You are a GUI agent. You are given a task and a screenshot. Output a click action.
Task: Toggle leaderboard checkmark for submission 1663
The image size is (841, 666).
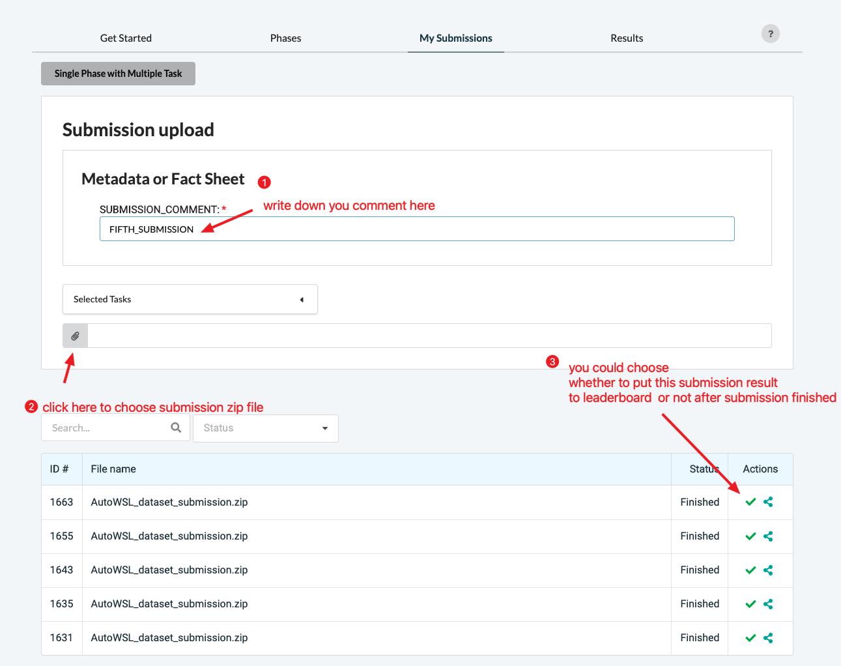[750, 502]
